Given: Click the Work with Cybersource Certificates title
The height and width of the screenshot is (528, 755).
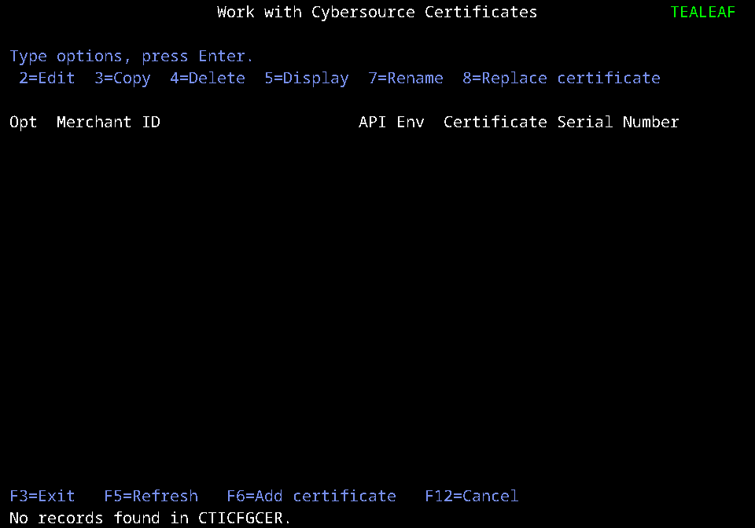Looking at the screenshot, I should click(377, 12).
